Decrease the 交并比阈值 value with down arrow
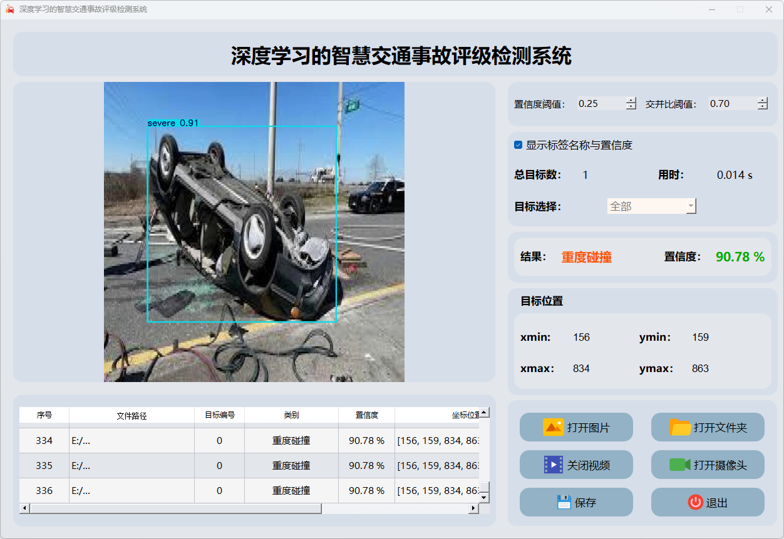The image size is (784, 539). (762, 107)
